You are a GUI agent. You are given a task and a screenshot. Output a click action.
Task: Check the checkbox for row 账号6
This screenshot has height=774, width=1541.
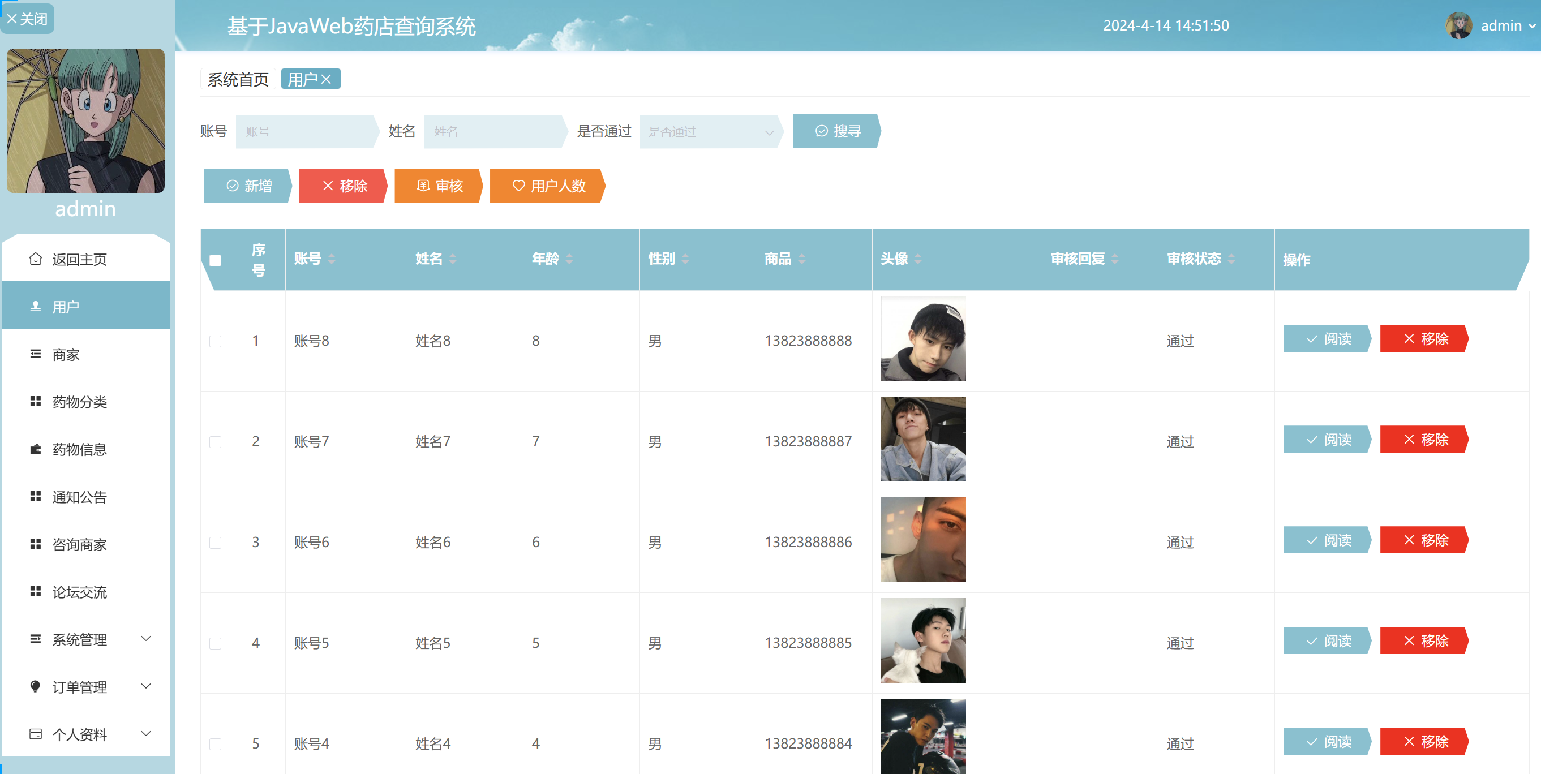tap(216, 543)
